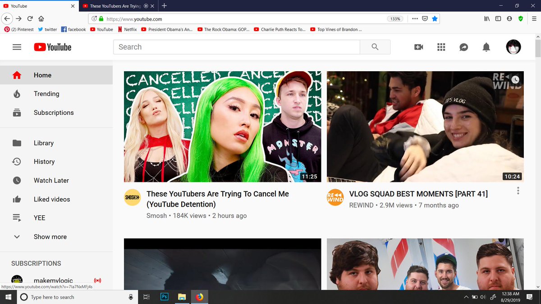Toggle the Firefox sidebar icon
541x304 pixels.
coord(498,19)
